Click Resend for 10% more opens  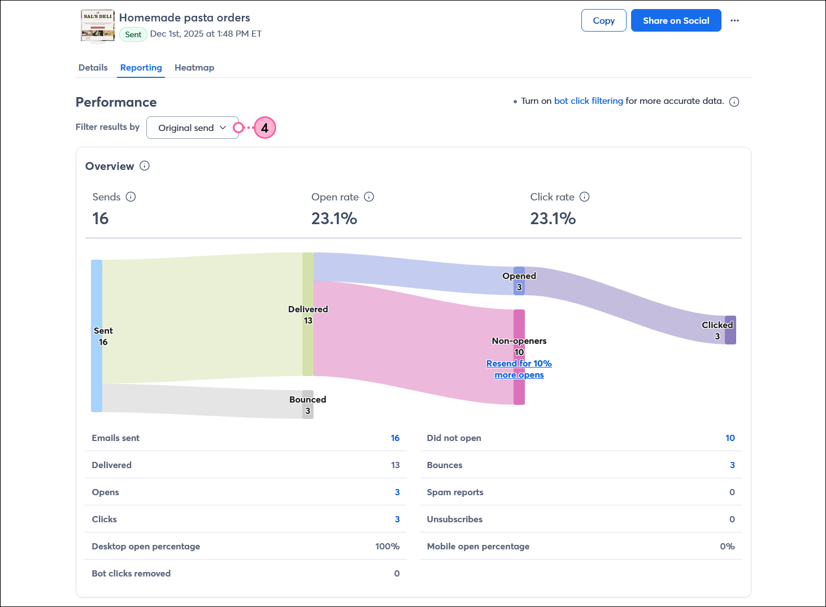519,369
